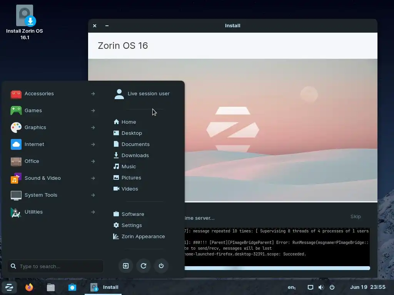Open Music folder shortcut
This screenshot has width=394, height=295.
tap(125, 167)
